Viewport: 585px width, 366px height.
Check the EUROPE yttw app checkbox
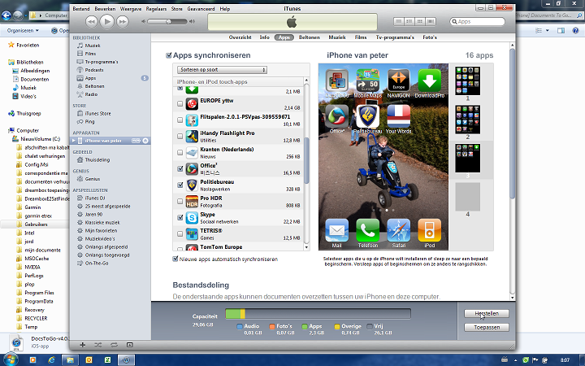180,103
